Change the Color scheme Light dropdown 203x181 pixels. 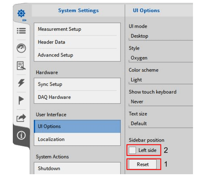point(161,80)
